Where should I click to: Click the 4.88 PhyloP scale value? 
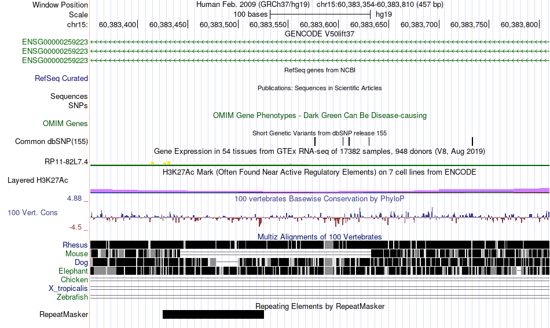coord(74,198)
